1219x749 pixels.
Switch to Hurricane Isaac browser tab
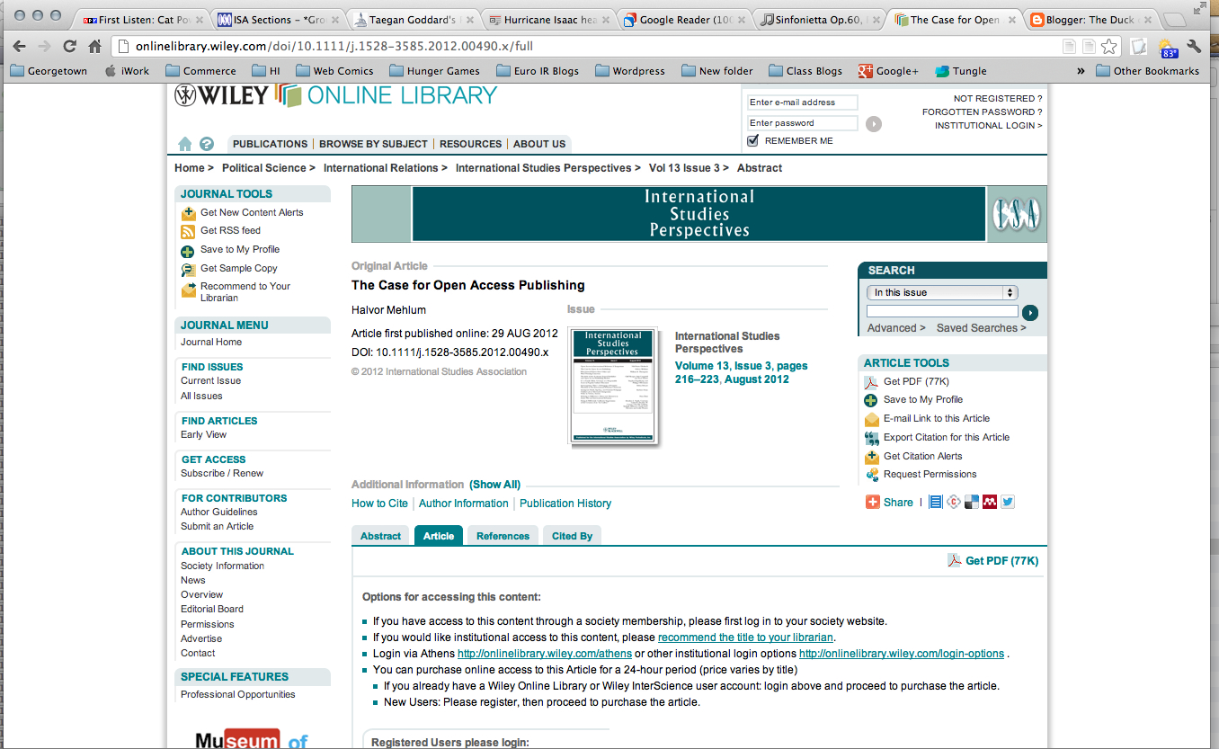pyautogui.click(x=548, y=19)
